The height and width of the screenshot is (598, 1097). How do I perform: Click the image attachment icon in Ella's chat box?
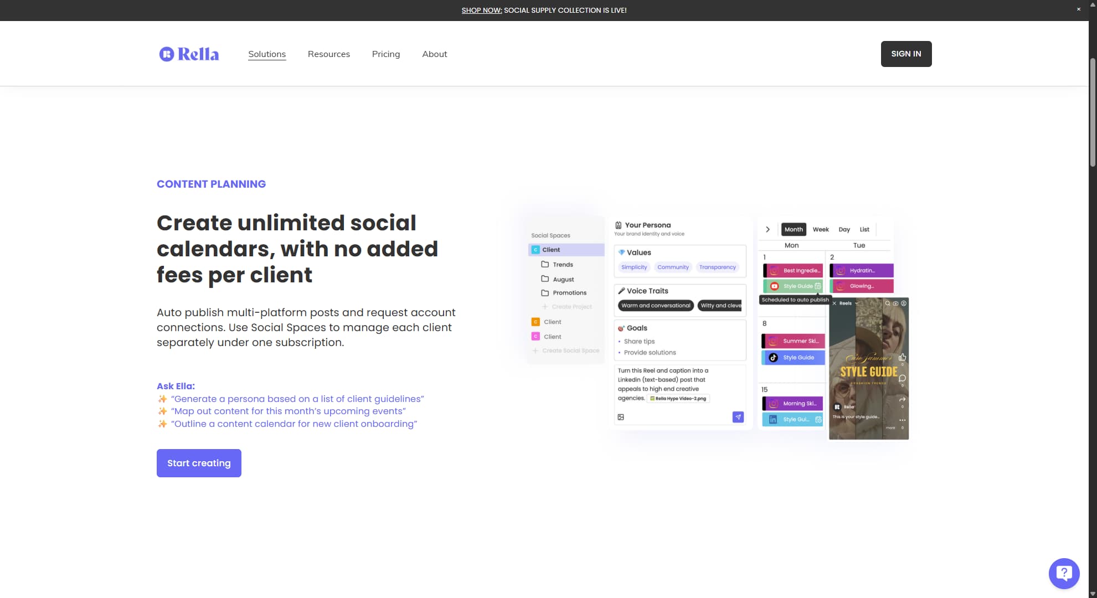tap(621, 417)
